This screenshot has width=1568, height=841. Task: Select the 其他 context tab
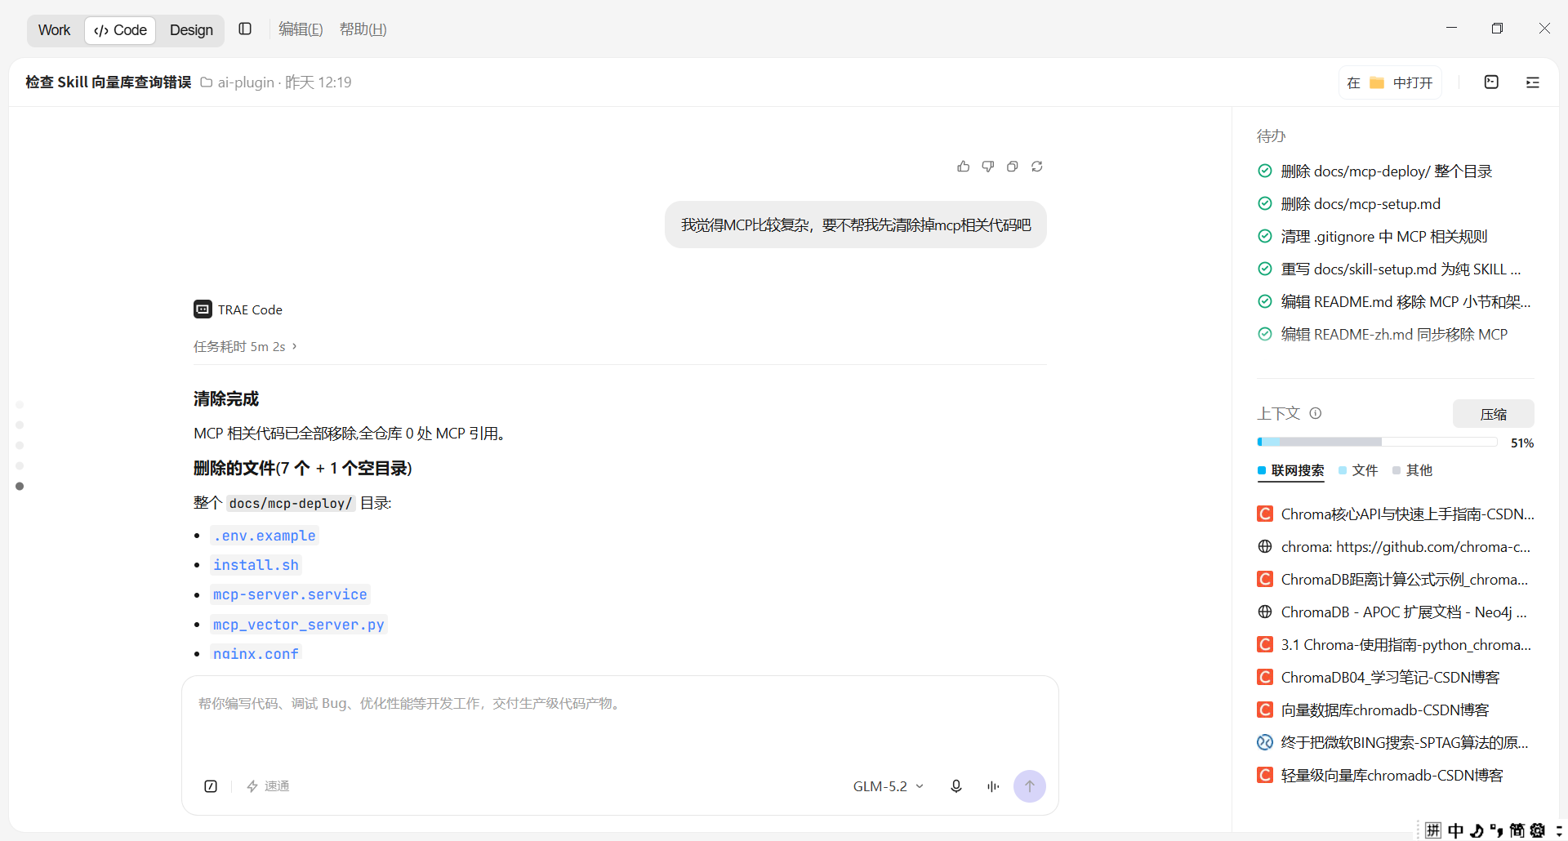coord(1412,470)
